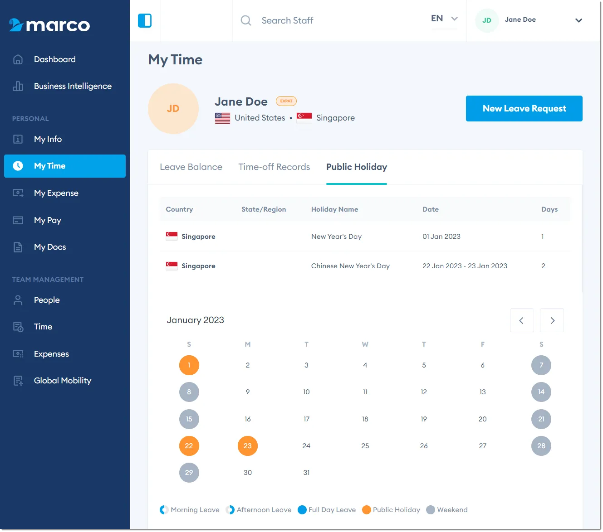This screenshot has width=603, height=532.
Task: Expand the Jane Doe account menu chevron
Action: click(x=578, y=20)
